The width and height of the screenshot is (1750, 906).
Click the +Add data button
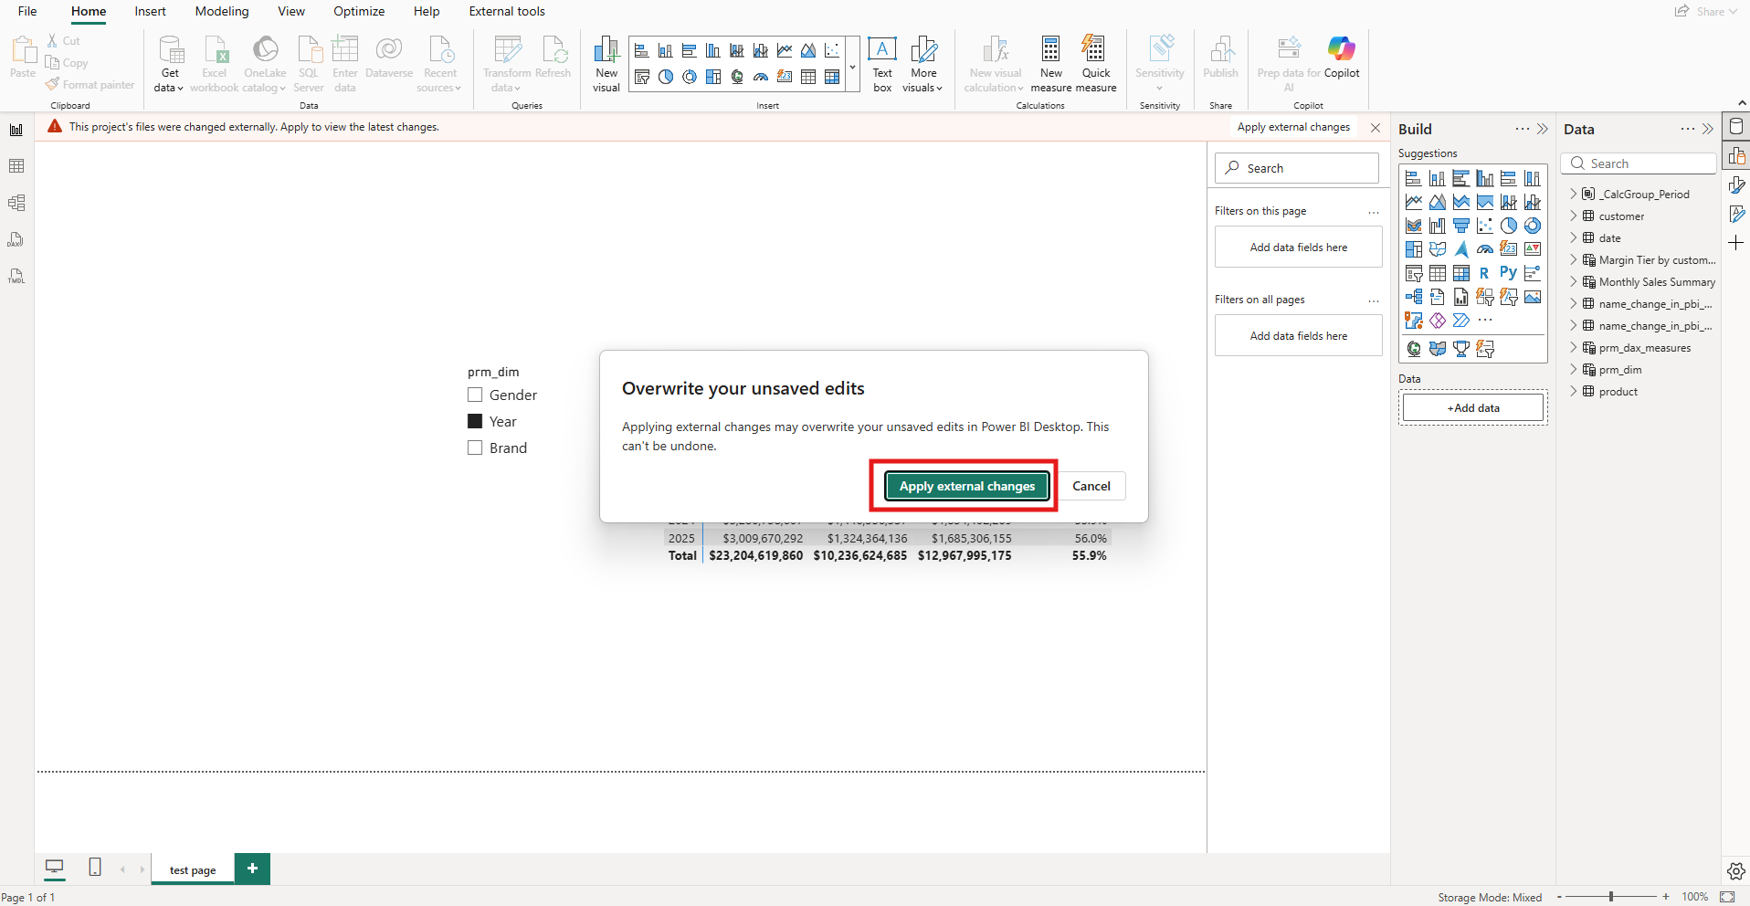(x=1473, y=408)
